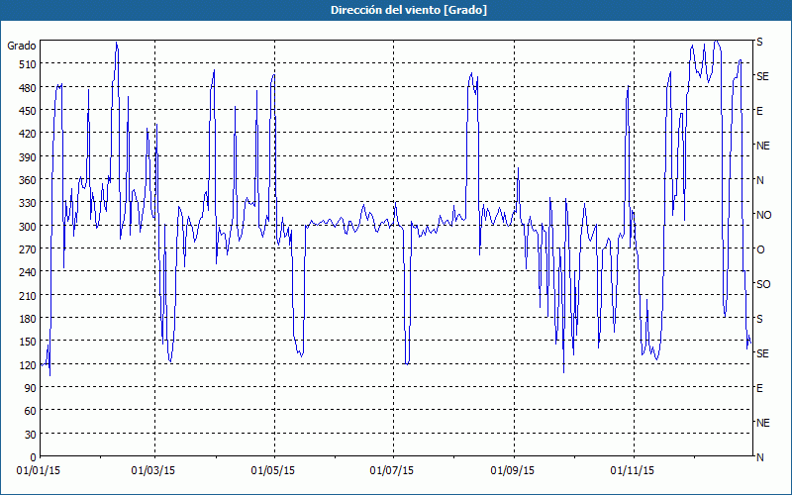Click the SO compass direction label
Screen dimensions: 792x495
point(763,284)
